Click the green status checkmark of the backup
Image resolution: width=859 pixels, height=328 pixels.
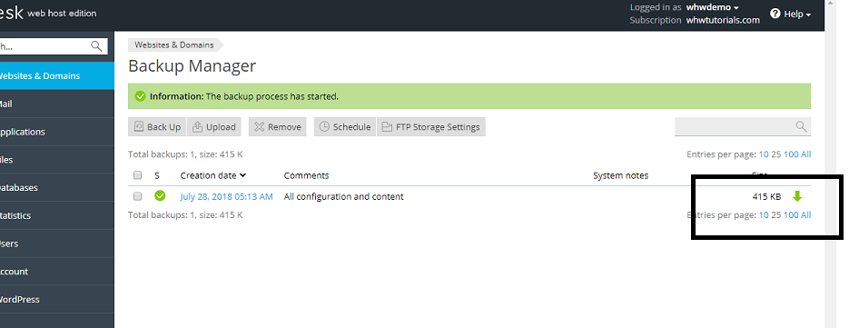[x=160, y=196]
